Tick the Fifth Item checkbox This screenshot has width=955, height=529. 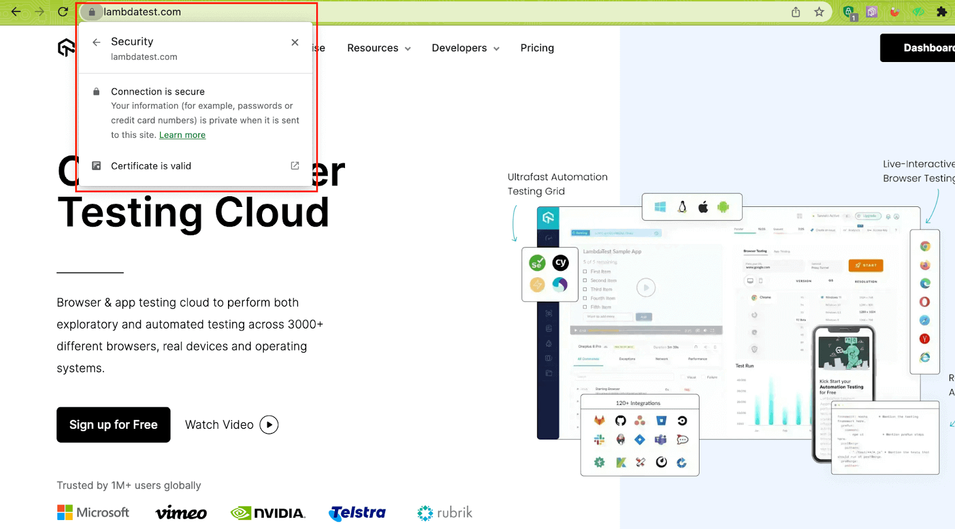[586, 307]
